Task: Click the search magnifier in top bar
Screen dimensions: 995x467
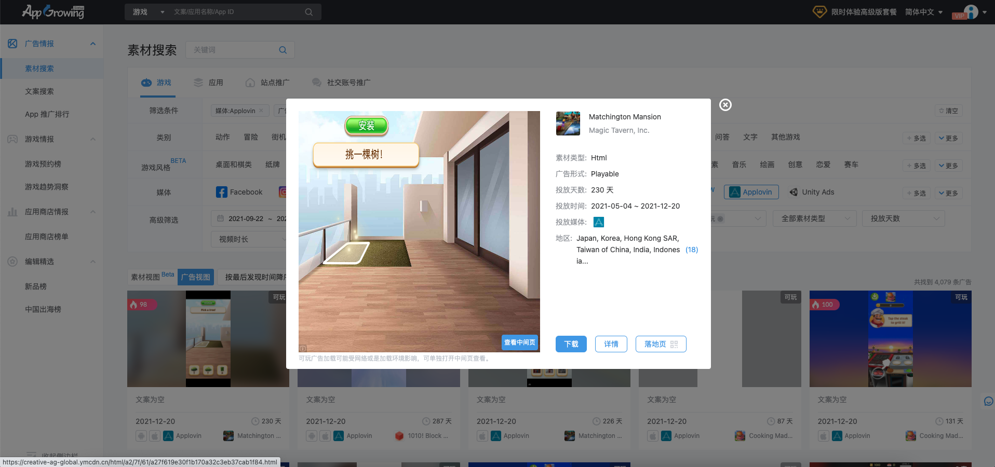Action: click(x=309, y=12)
